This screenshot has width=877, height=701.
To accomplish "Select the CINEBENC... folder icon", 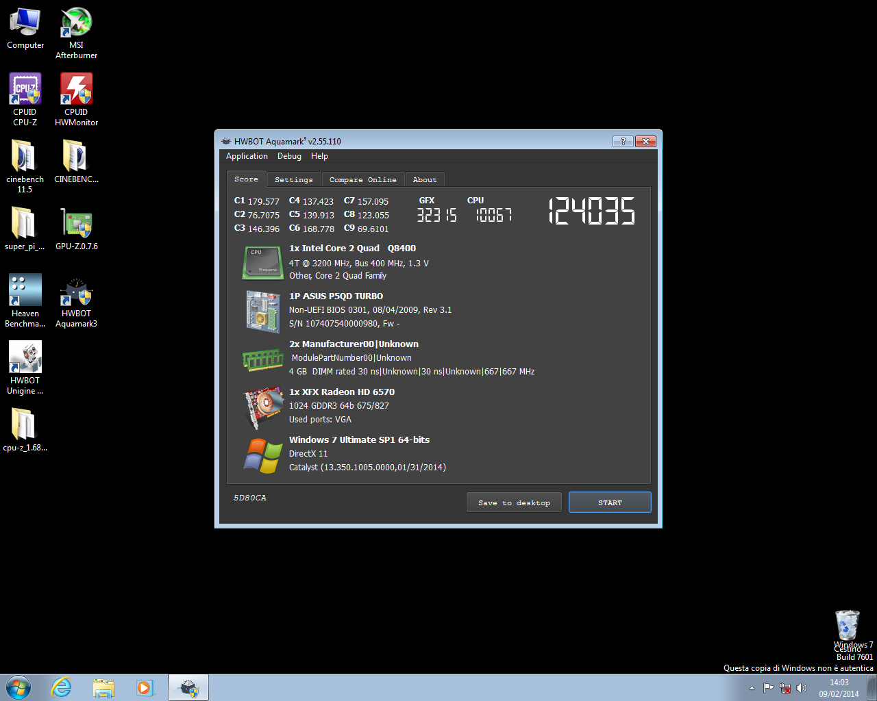I will click(x=76, y=162).
